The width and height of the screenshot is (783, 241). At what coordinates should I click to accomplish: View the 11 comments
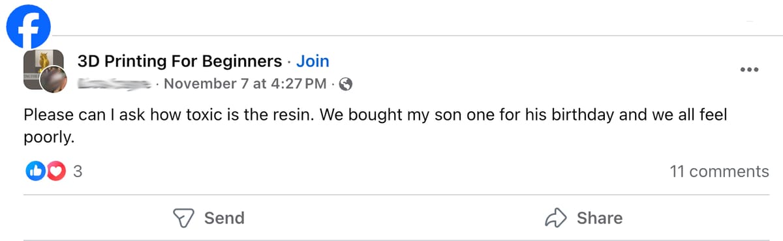pos(719,172)
